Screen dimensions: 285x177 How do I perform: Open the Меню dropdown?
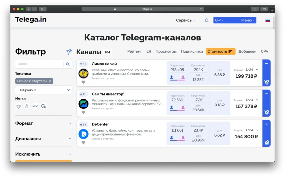click(248, 20)
